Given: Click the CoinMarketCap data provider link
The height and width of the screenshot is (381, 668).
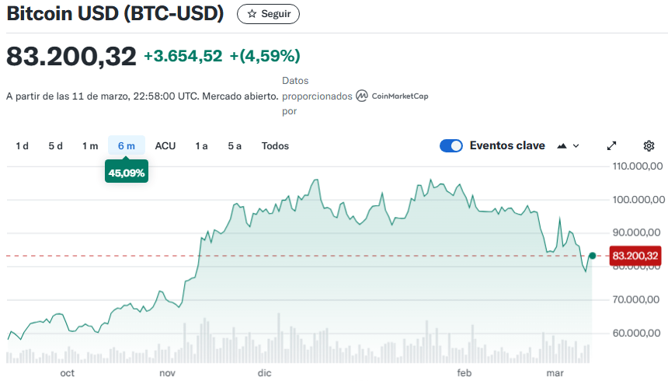Looking at the screenshot, I should 400,96.
